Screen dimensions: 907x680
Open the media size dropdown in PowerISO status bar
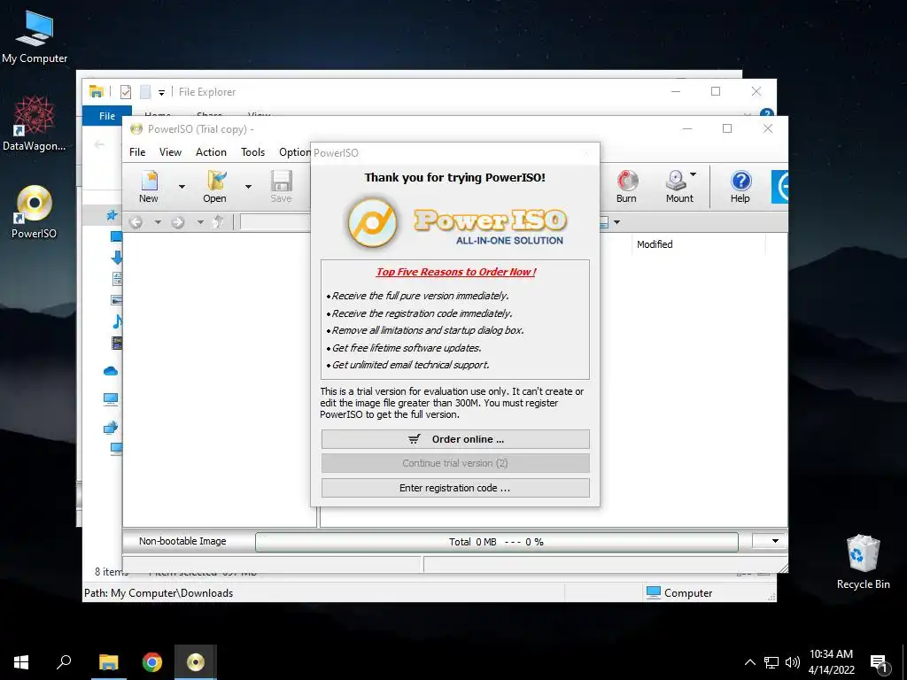769,541
